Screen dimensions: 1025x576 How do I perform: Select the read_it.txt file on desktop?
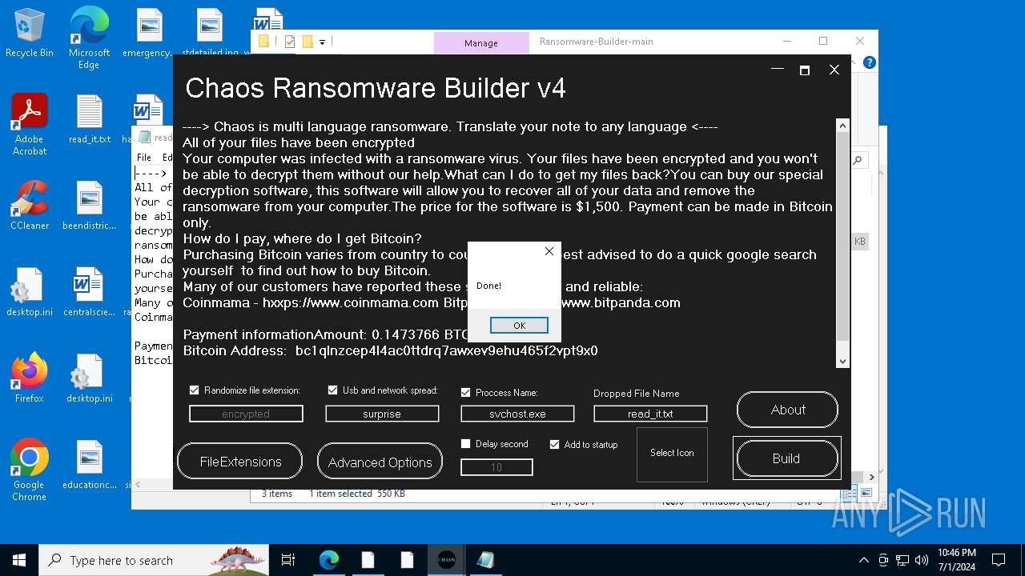90,119
